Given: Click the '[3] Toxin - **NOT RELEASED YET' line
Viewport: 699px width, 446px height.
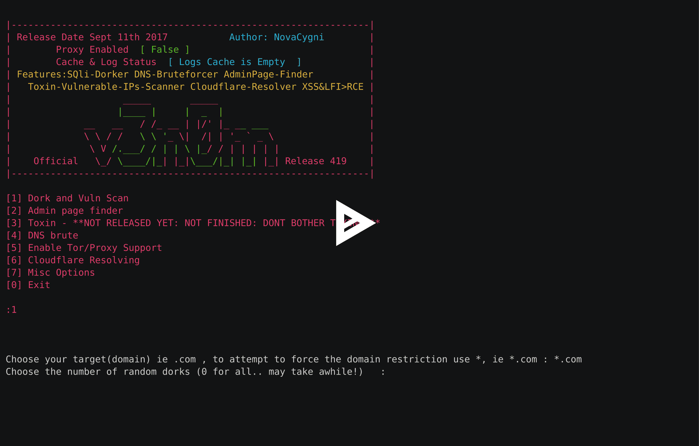Looking at the screenshot, I should [193, 223].
